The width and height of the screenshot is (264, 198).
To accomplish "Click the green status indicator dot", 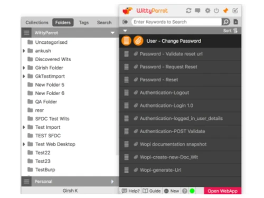I will click(192, 191).
